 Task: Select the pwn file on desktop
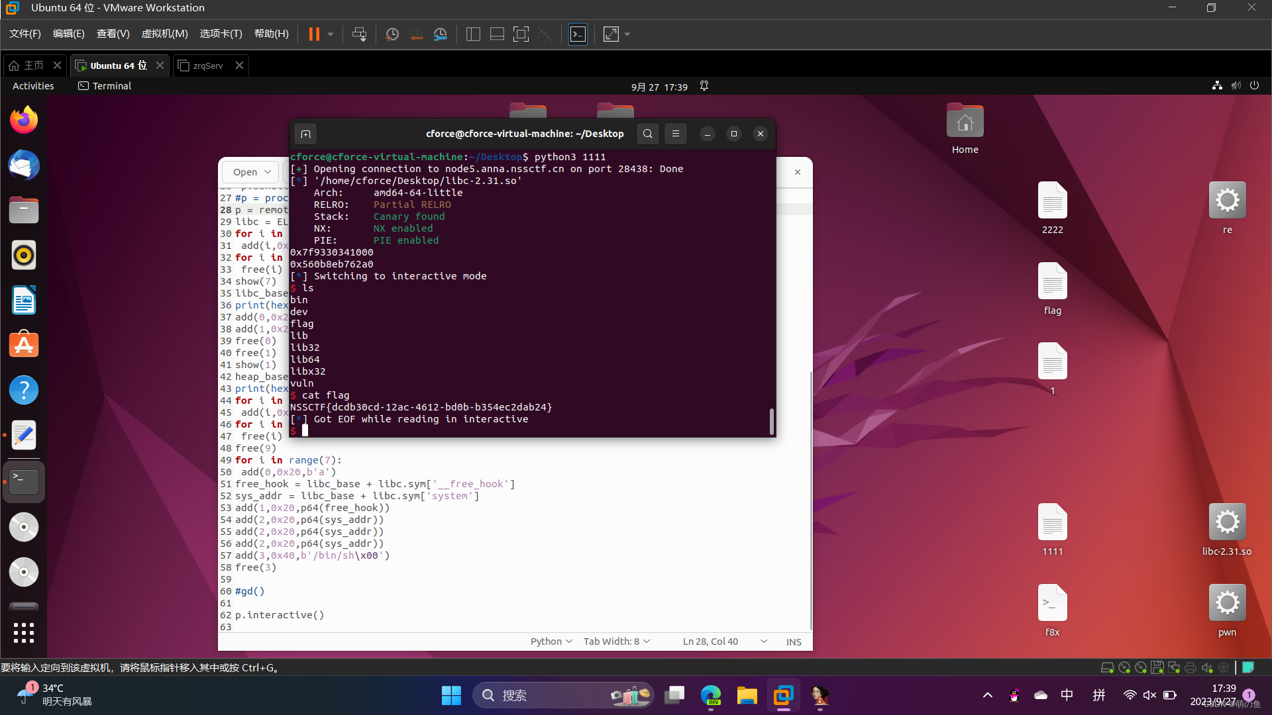[1227, 610]
